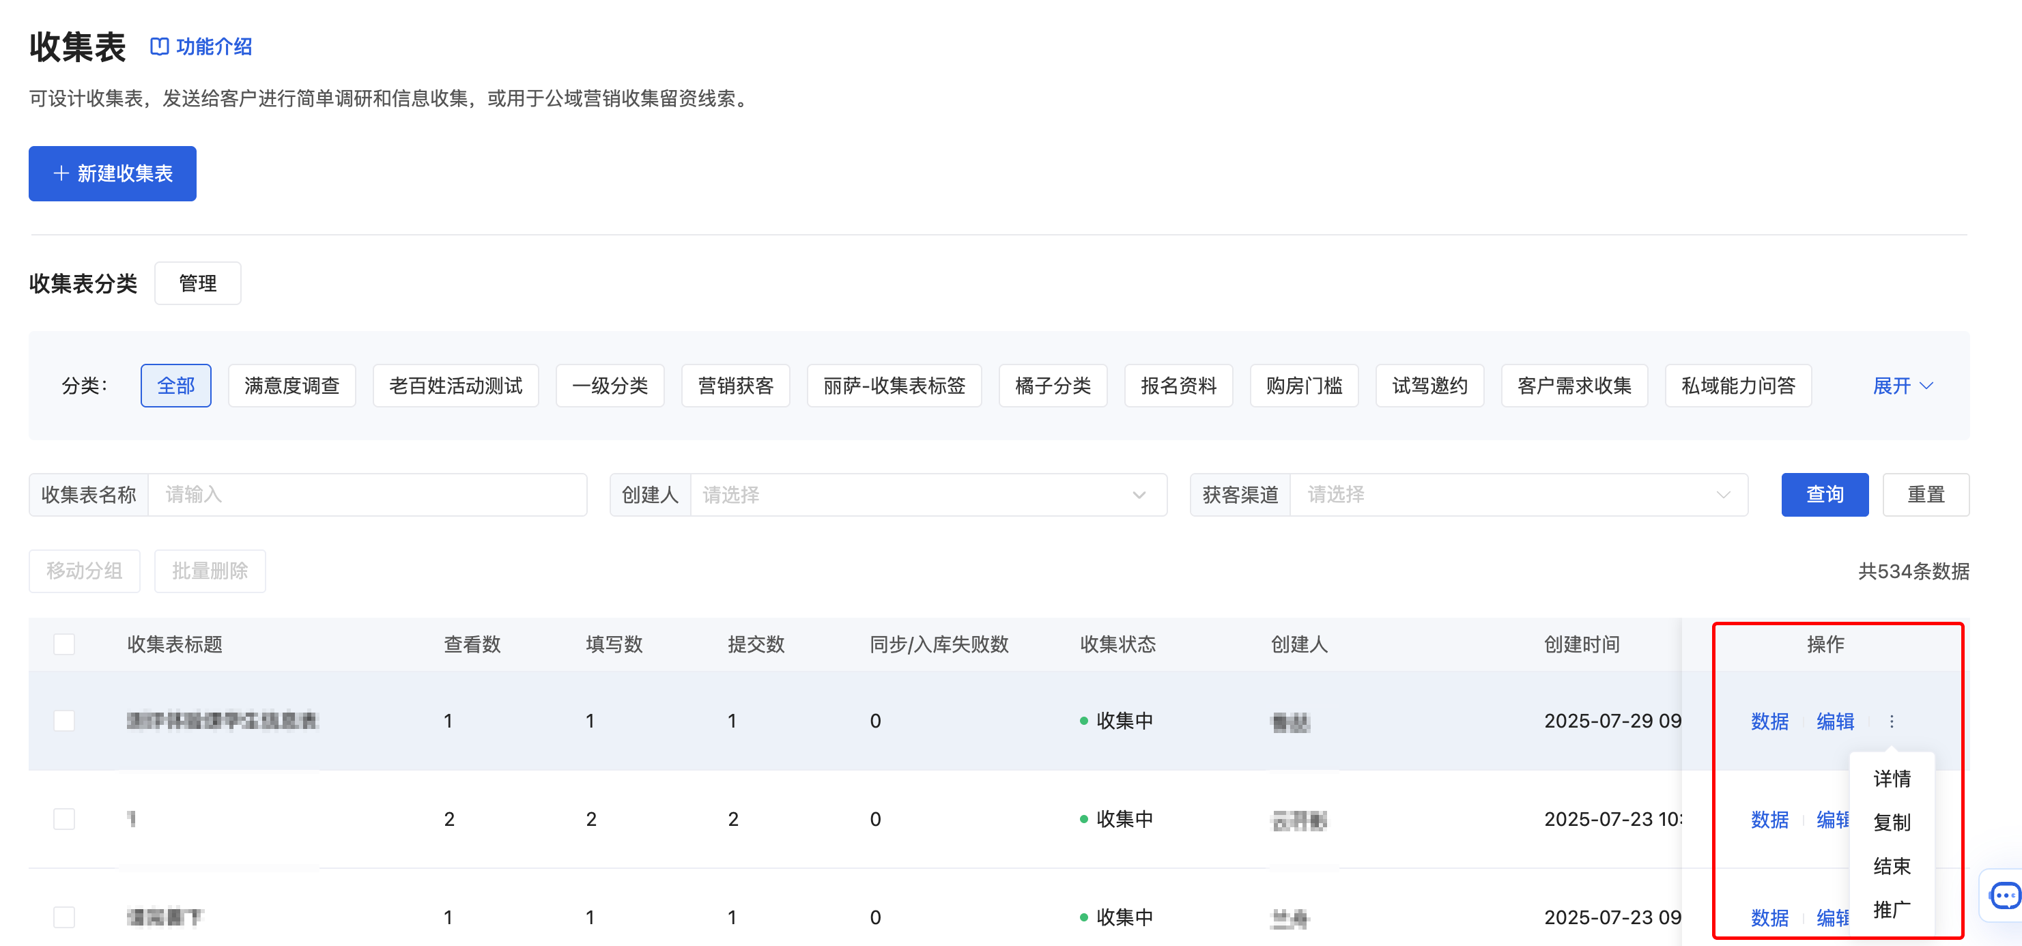
Task: Click the 查看数 column header
Action: click(472, 644)
